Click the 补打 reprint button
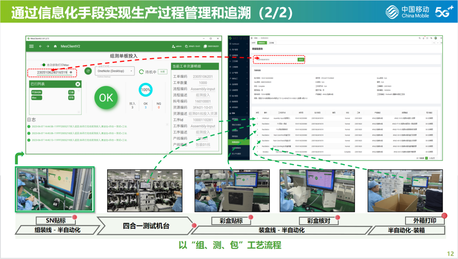Screen dimensions: 458x259 (x=163, y=71)
